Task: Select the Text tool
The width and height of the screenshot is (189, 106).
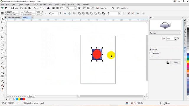Action: click(2, 58)
